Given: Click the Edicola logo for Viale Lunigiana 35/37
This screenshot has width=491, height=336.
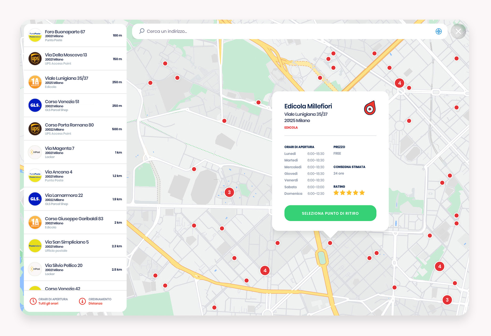Looking at the screenshot, I should (35, 82).
